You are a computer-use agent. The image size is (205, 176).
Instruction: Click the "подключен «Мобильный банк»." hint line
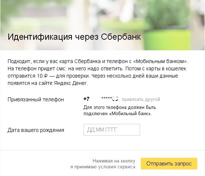[x=117, y=114]
